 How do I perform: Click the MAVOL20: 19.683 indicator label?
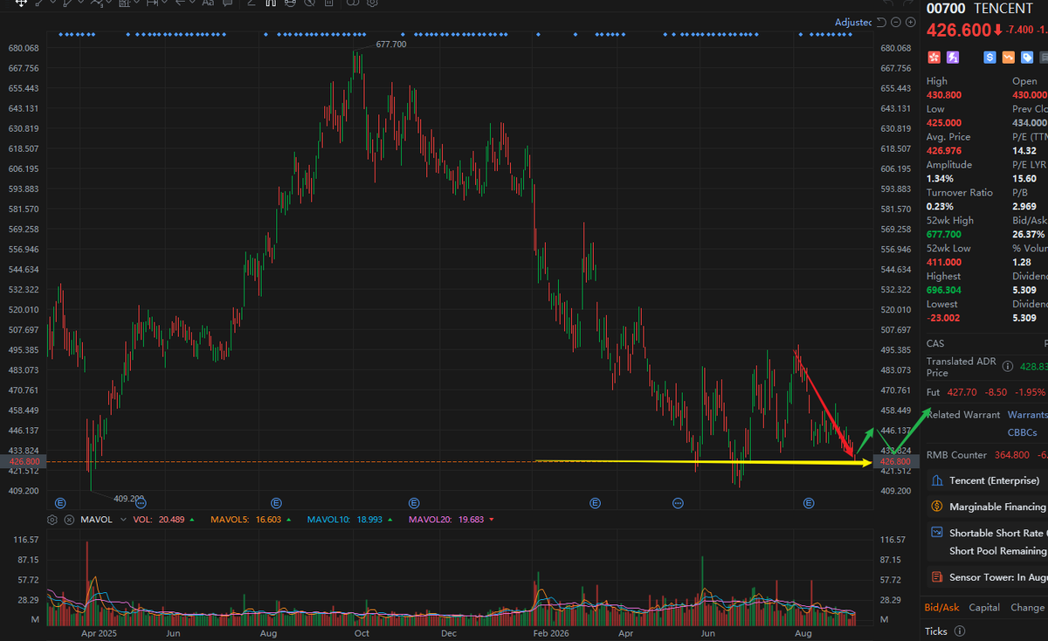coord(447,520)
